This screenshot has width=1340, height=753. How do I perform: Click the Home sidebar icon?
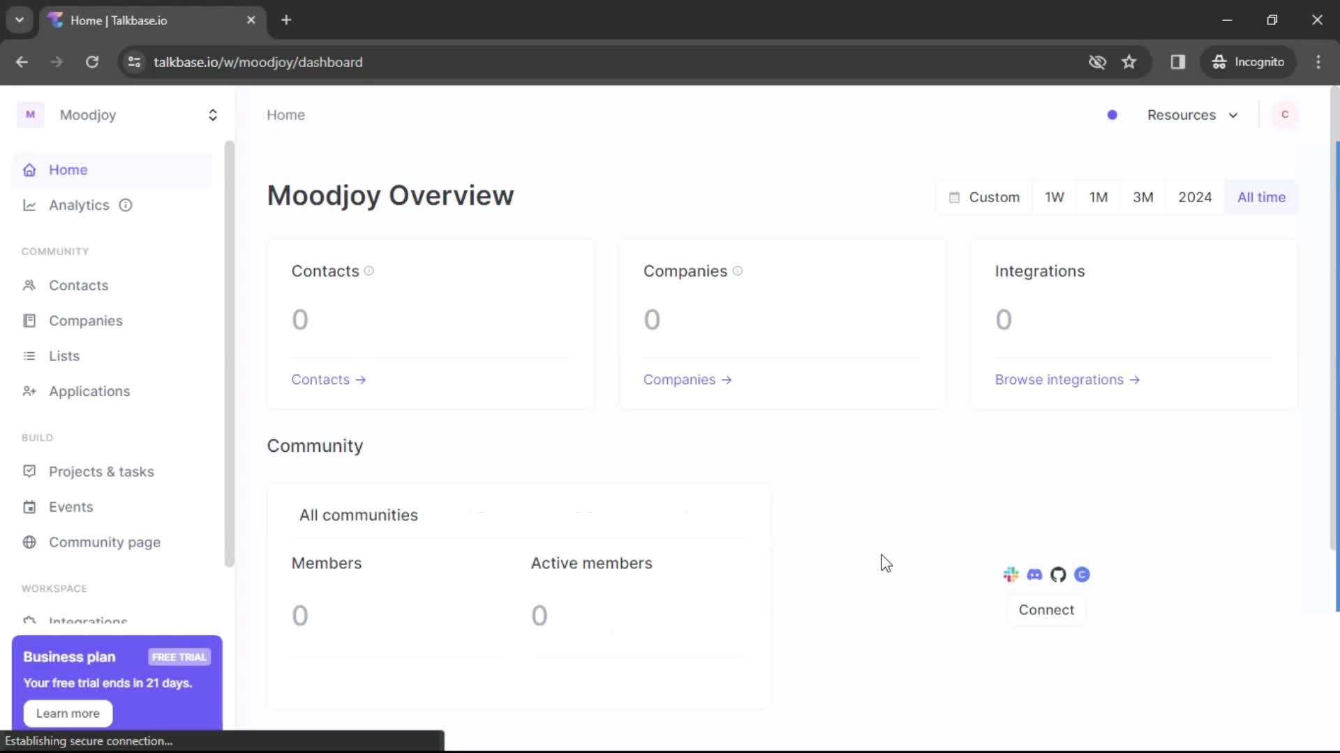tap(31, 169)
